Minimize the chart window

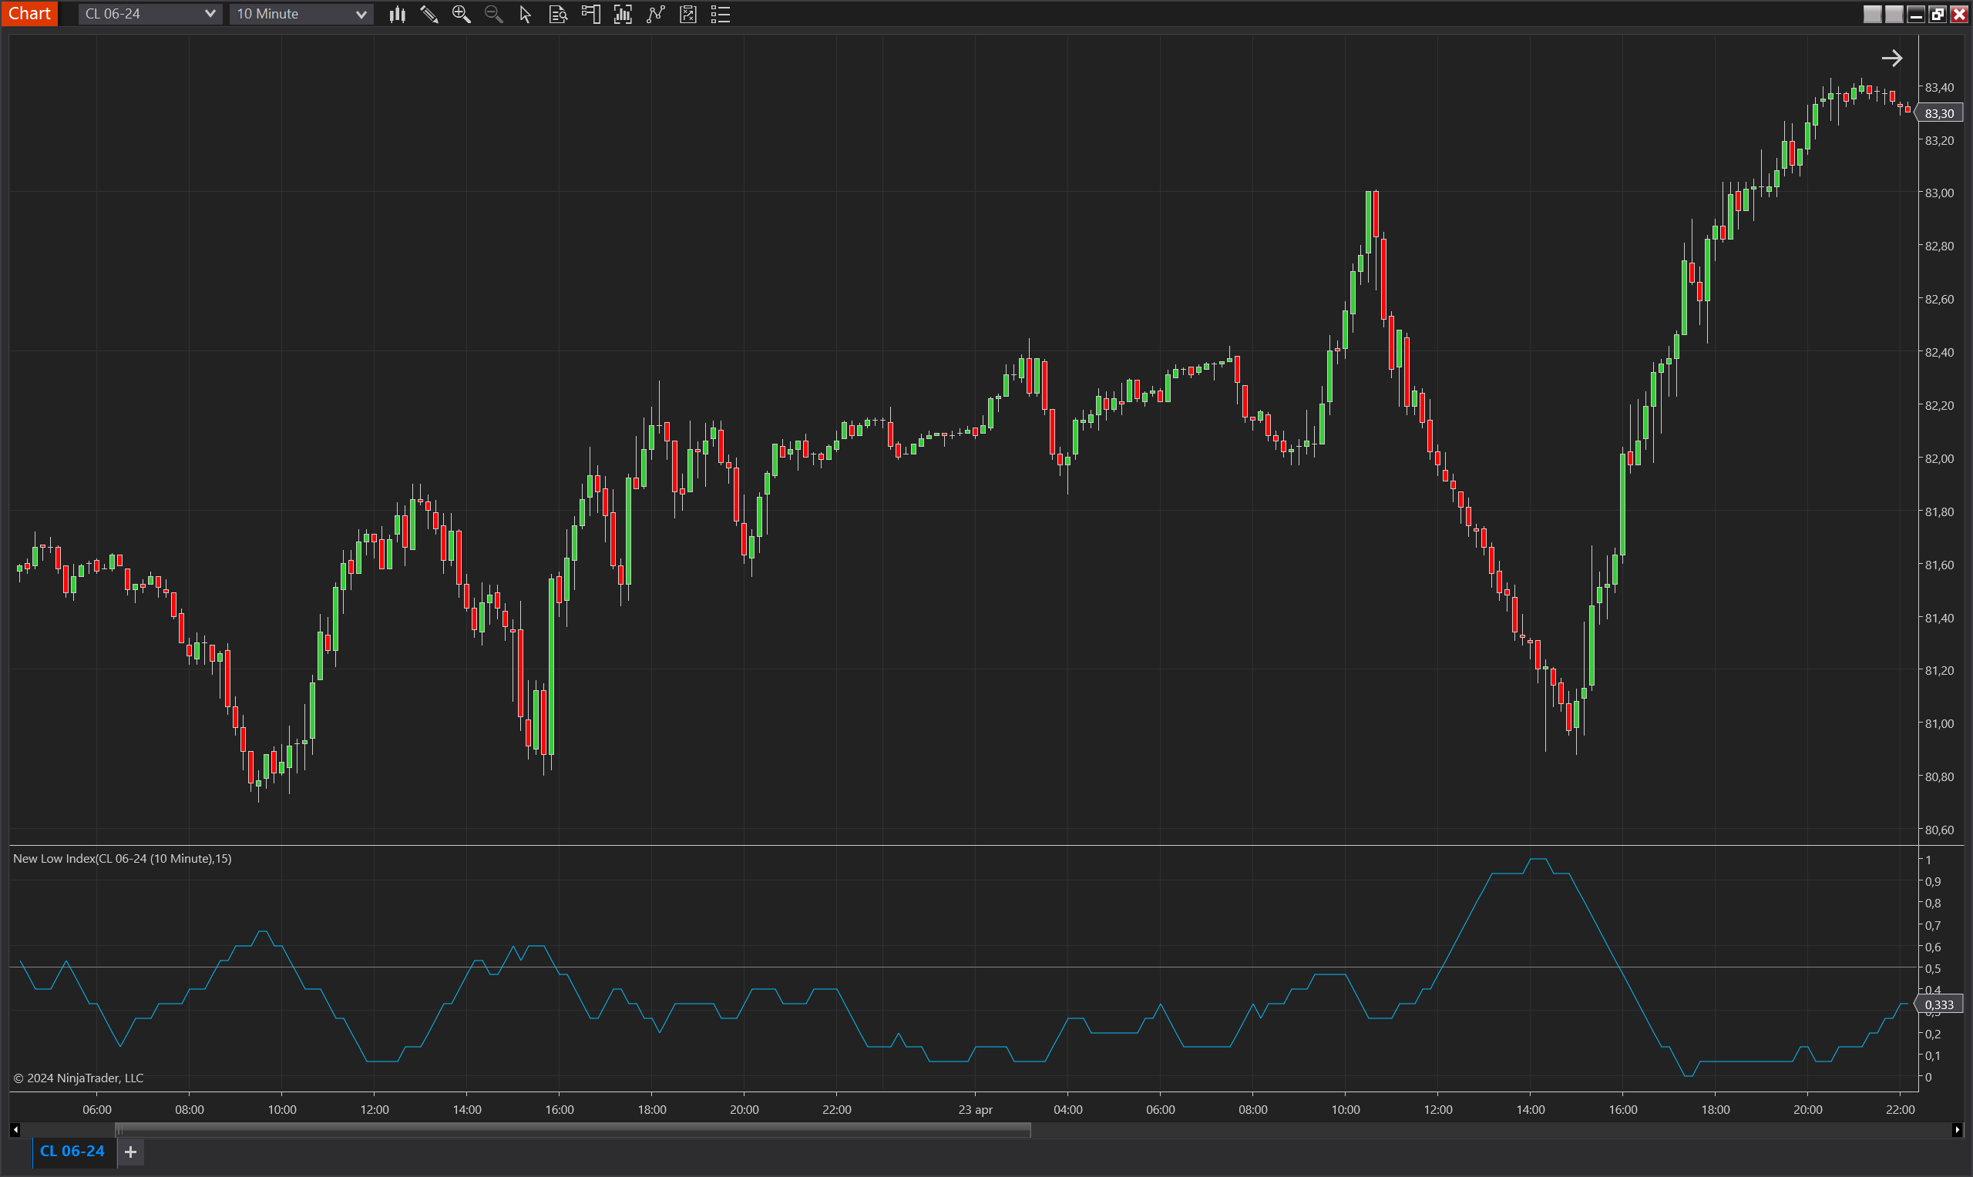[x=1916, y=14]
